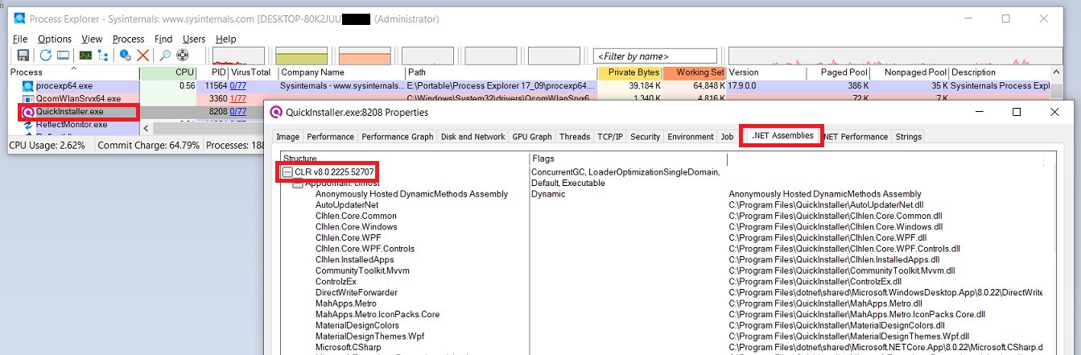
Task: Open VirusTotal 0/77 link for procexp64.exe
Action: (238, 85)
